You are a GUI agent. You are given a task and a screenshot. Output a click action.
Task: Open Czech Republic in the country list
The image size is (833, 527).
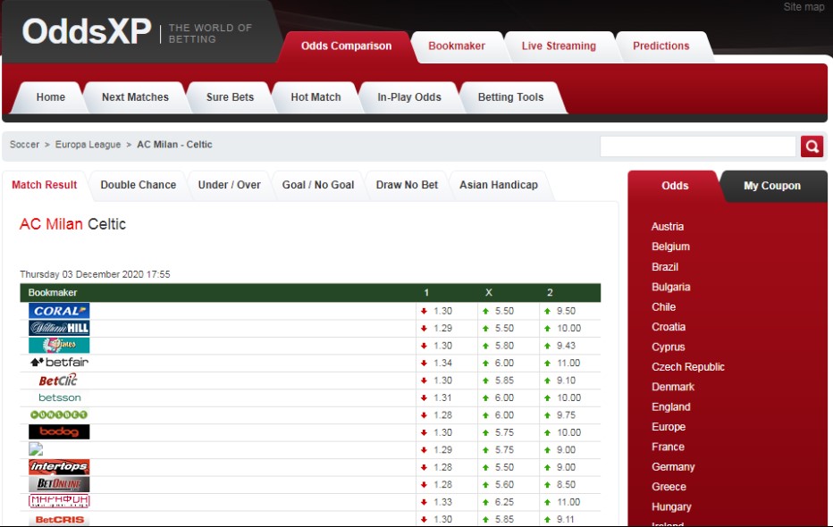(x=688, y=367)
